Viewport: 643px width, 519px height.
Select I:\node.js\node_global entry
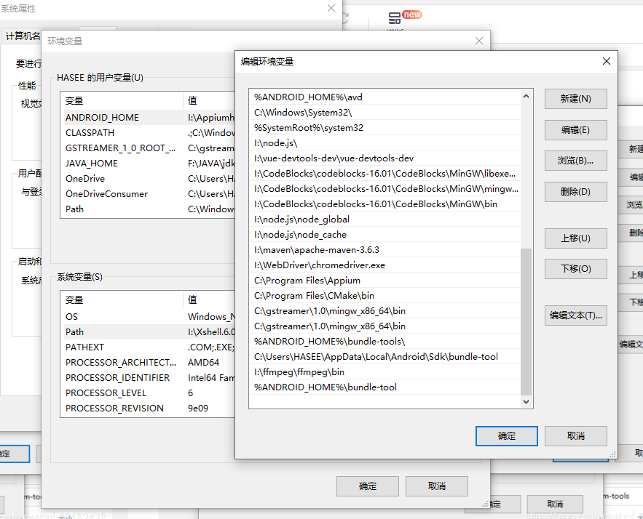[x=384, y=220]
